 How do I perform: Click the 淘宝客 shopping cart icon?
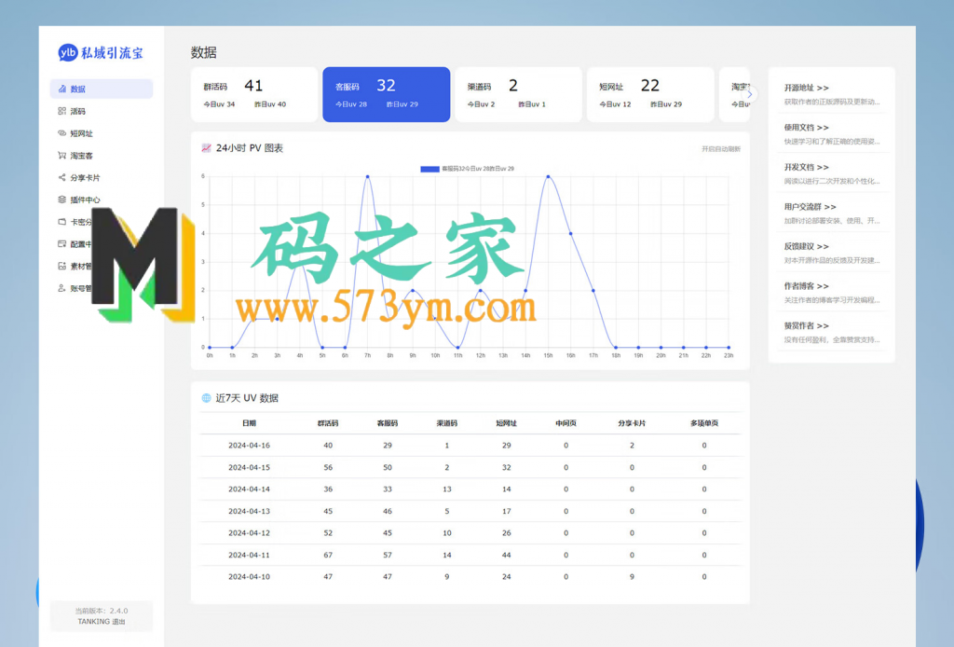(62, 155)
